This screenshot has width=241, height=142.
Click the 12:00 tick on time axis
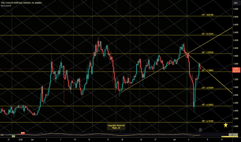coord(20,140)
